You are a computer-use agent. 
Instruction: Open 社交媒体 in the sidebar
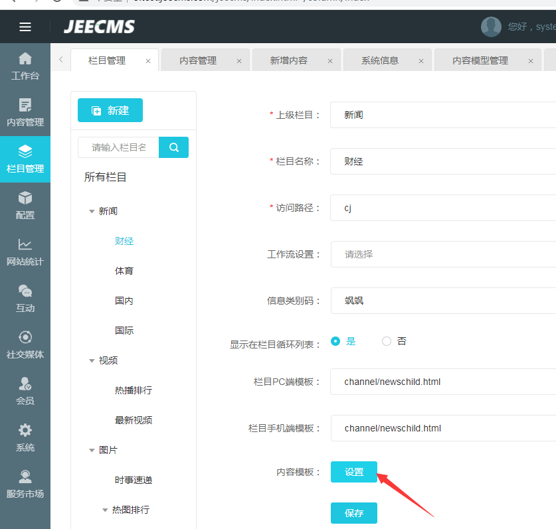click(25, 344)
